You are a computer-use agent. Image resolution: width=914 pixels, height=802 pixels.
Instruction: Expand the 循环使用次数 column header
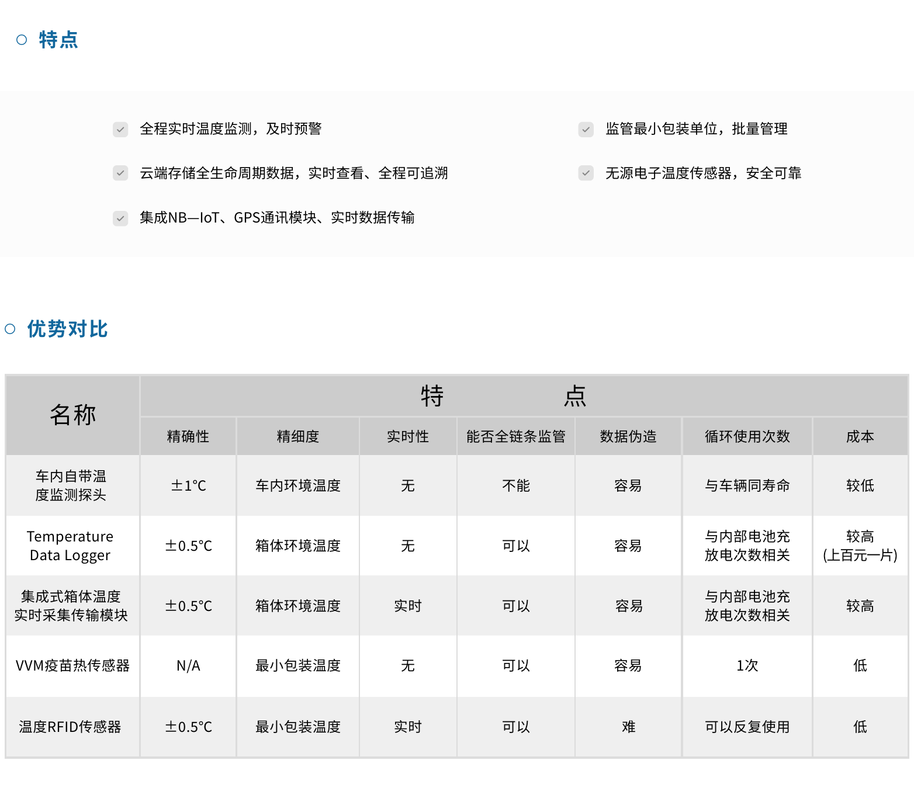tap(747, 436)
